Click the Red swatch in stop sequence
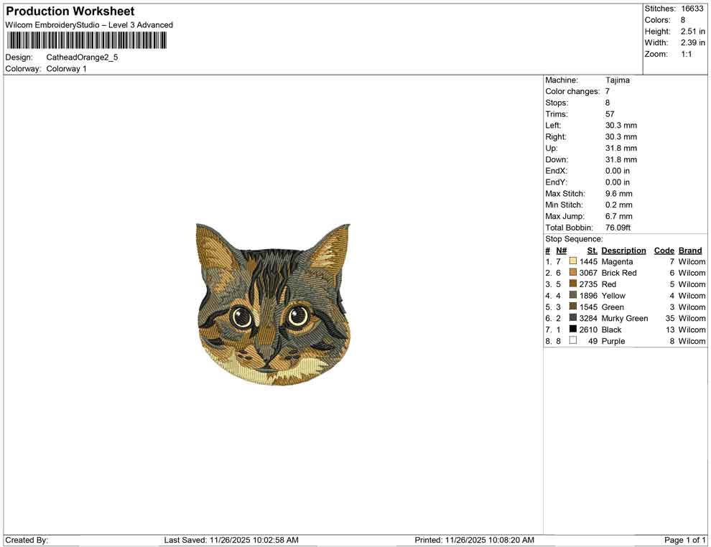 (x=572, y=284)
